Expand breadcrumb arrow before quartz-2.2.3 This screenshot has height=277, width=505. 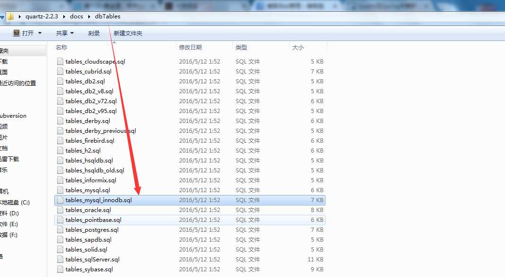(x=20, y=16)
